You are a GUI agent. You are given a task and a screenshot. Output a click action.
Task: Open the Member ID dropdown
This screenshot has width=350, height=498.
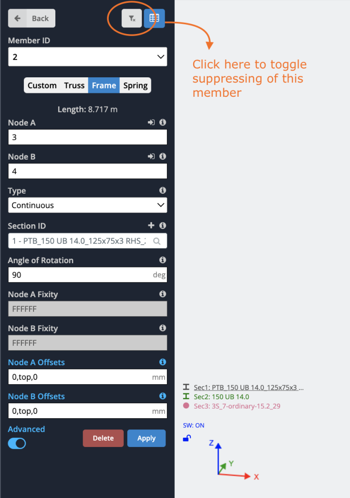(x=87, y=57)
